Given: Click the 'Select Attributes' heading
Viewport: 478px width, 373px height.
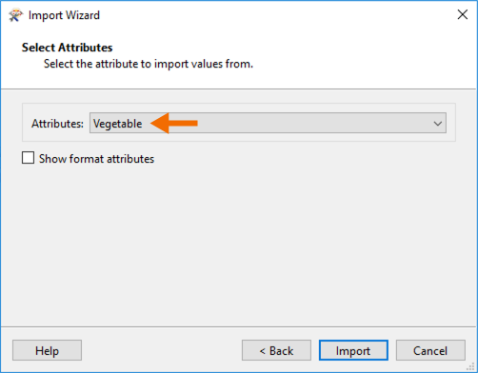Looking at the screenshot, I should 67,48.
